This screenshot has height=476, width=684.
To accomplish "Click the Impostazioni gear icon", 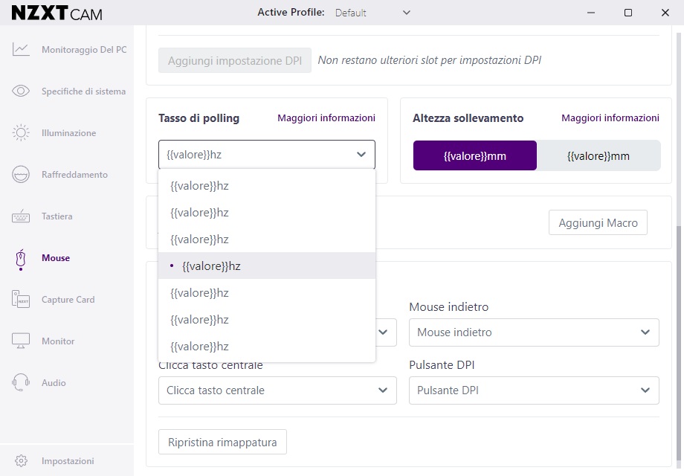I will pos(21,460).
